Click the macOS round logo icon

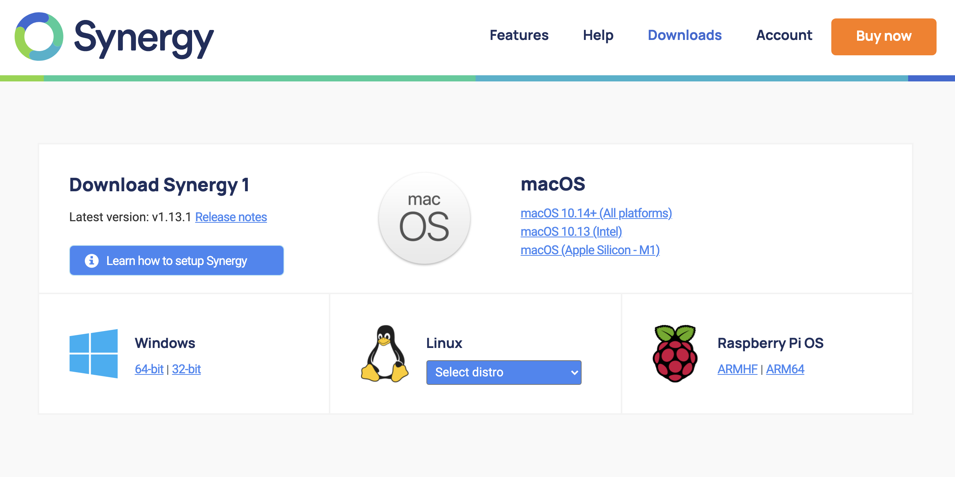pyautogui.click(x=424, y=218)
